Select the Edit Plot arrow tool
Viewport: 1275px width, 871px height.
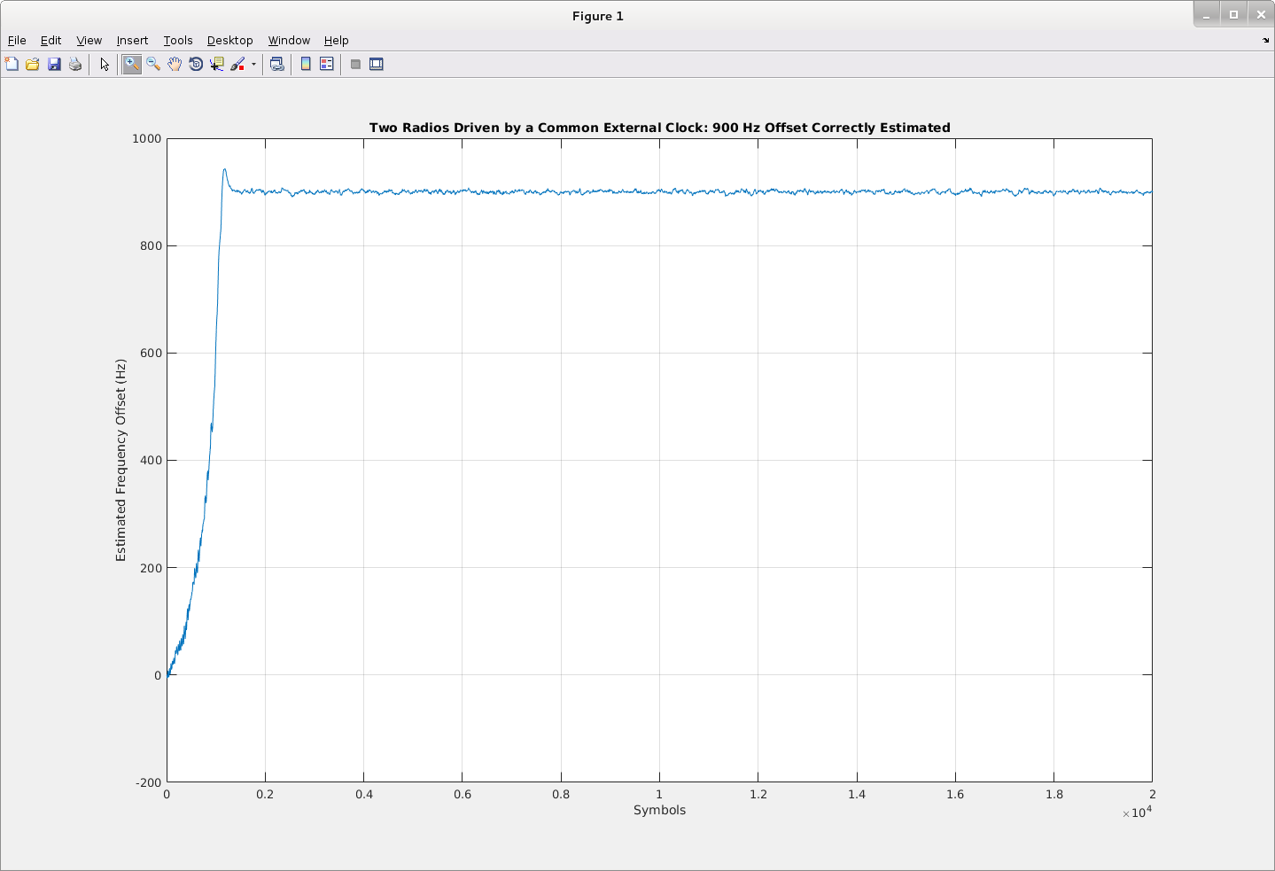105,64
